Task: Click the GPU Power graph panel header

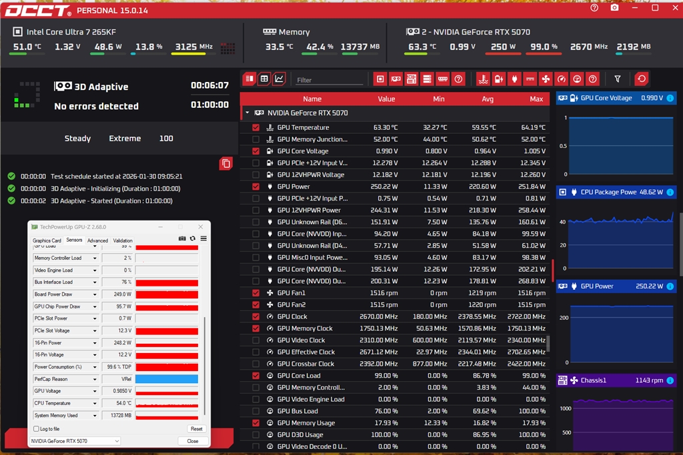Action: click(616, 286)
